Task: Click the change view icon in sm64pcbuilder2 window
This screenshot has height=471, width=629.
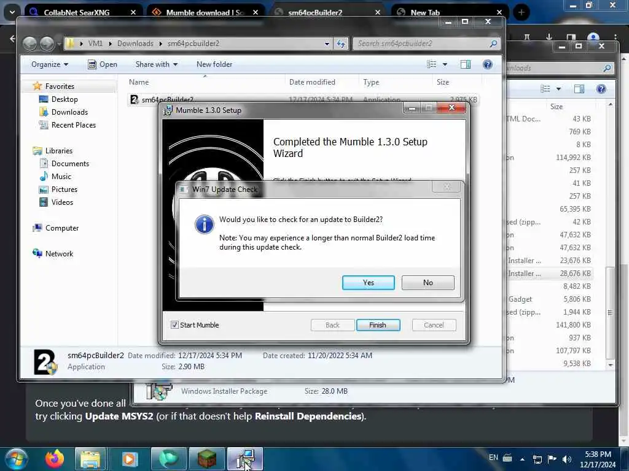Action: 432,64
